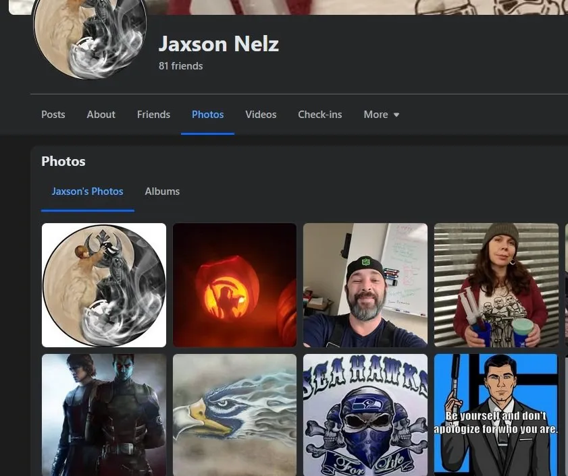Screen dimensions: 568x476
Task: Click the cover photo banner at top
Action: [x=338, y=7]
